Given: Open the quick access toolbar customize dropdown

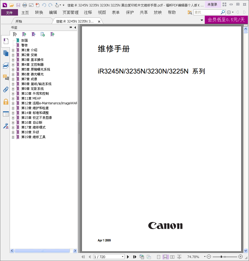Looking at the screenshot, I should pos(63,5).
